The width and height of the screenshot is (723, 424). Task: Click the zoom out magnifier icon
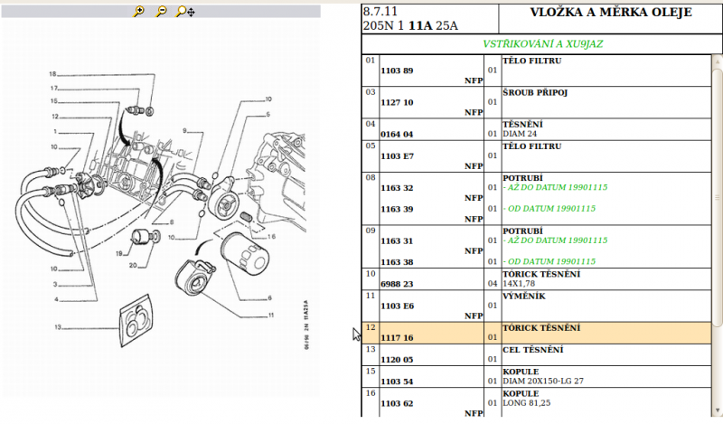coord(161,12)
